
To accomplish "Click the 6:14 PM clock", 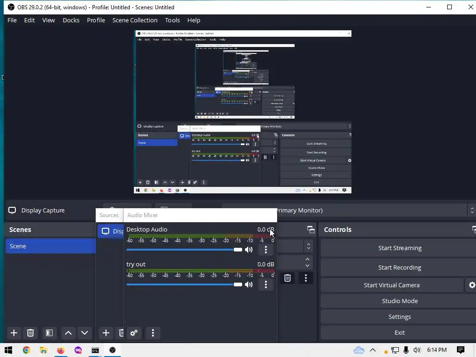I will (x=437, y=350).
